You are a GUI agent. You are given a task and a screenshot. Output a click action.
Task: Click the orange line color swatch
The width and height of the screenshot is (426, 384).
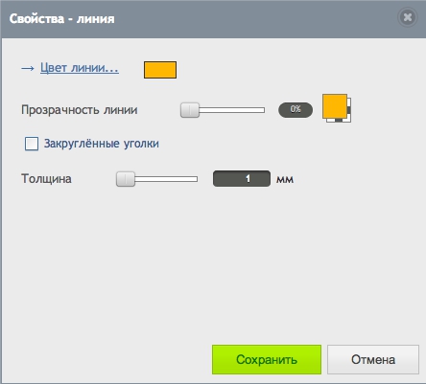pyautogui.click(x=160, y=70)
